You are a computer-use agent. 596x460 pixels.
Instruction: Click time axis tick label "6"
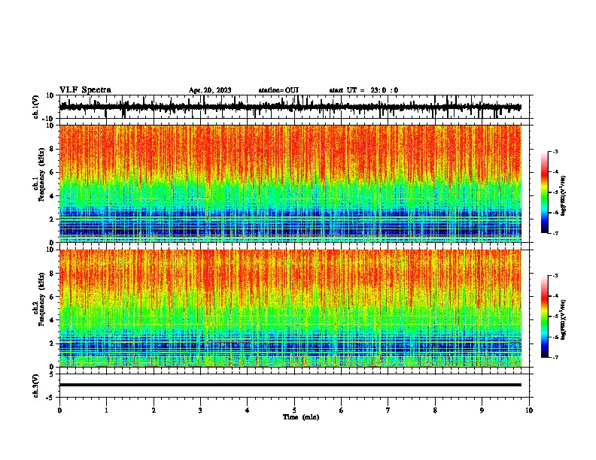342,410
